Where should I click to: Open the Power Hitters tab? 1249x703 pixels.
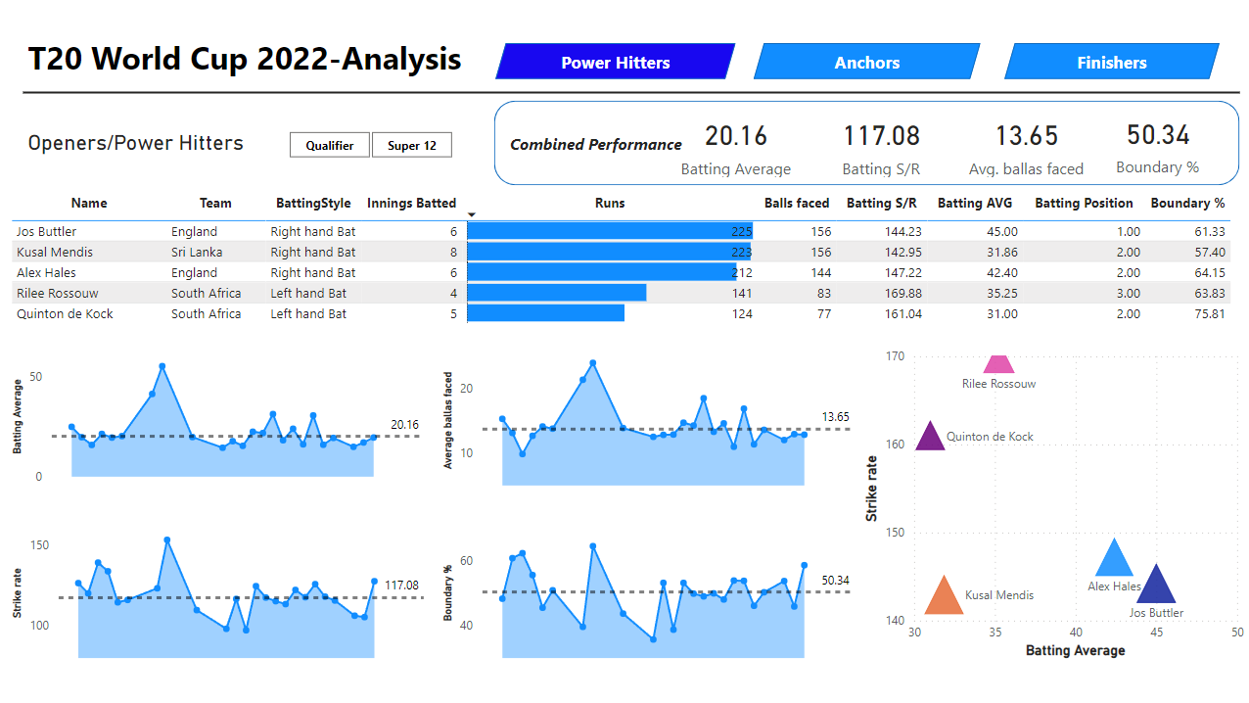[x=615, y=62]
